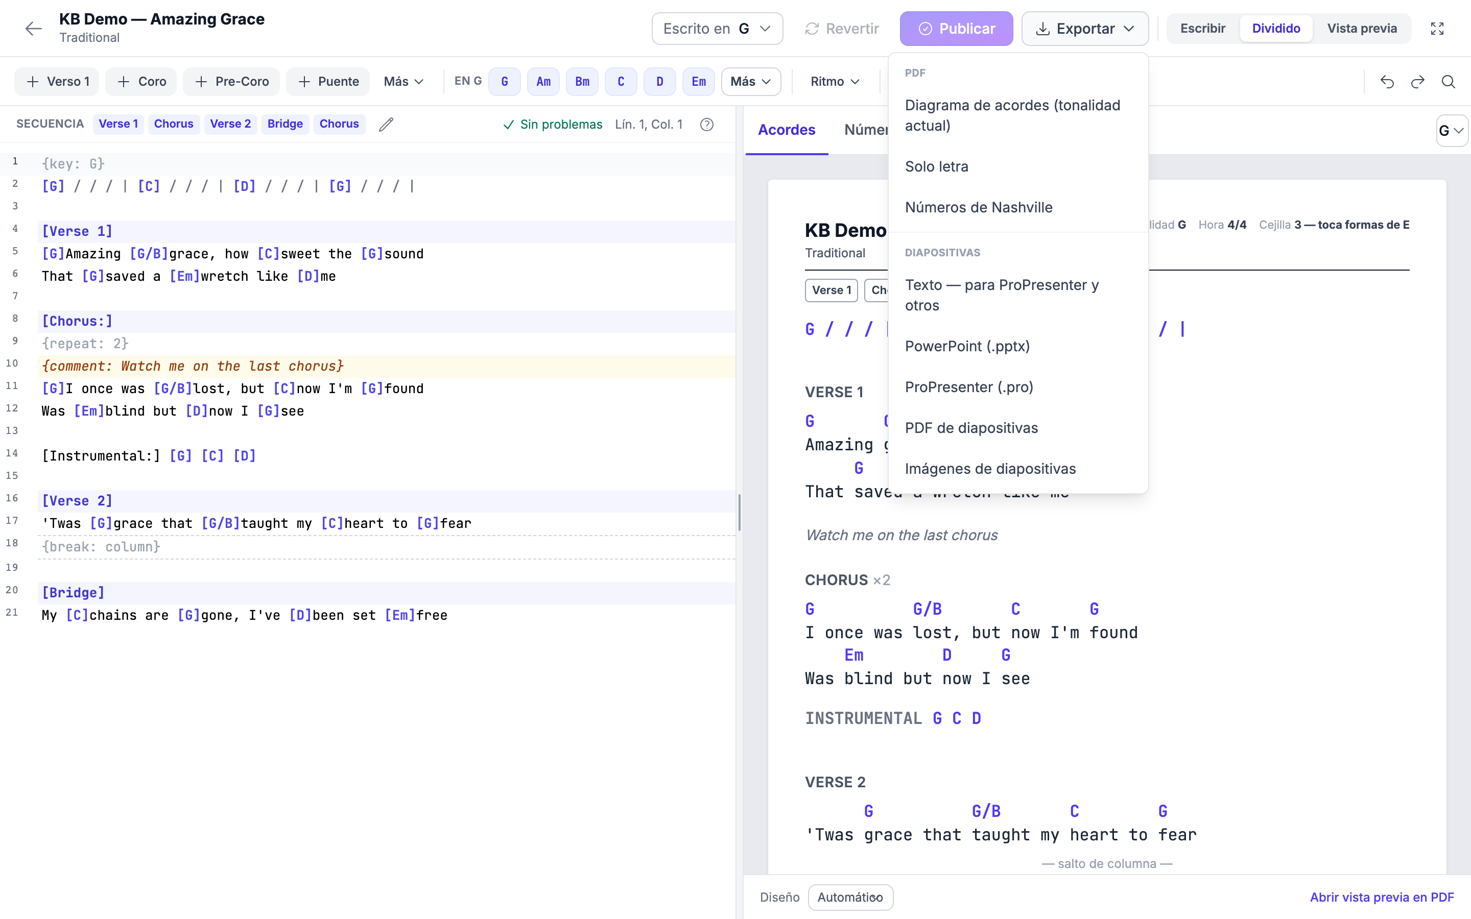Image resolution: width=1471 pixels, height=919 pixels.
Task: Select PDF de diapositivas option
Action: [x=1017, y=428]
